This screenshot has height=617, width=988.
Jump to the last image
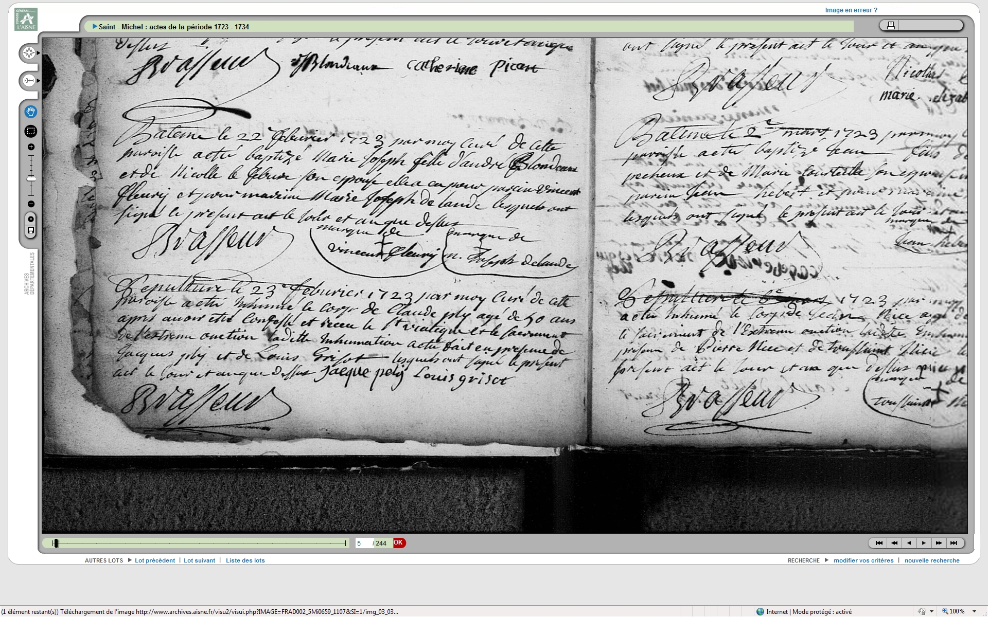tap(954, 543)
